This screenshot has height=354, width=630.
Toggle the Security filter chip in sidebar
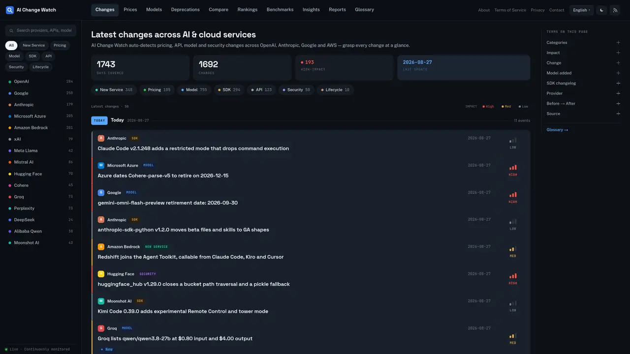point(16,67)
